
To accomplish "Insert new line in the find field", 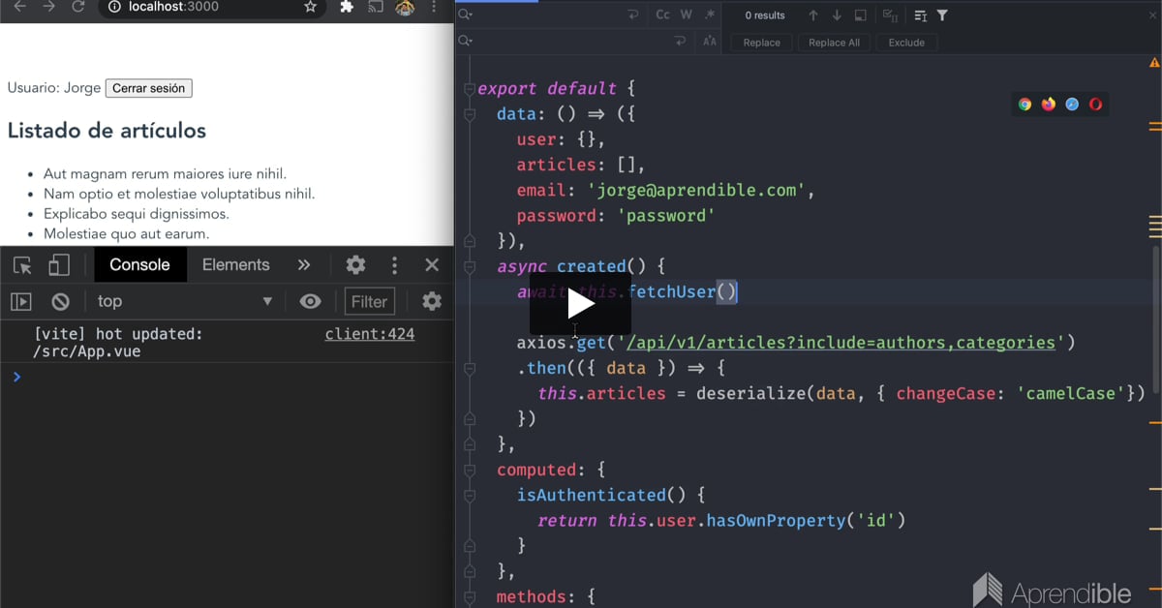I will click(x=633, y=15).
